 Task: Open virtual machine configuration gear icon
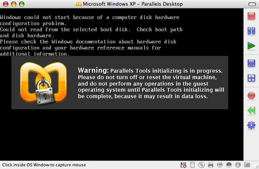pos(251,125)
